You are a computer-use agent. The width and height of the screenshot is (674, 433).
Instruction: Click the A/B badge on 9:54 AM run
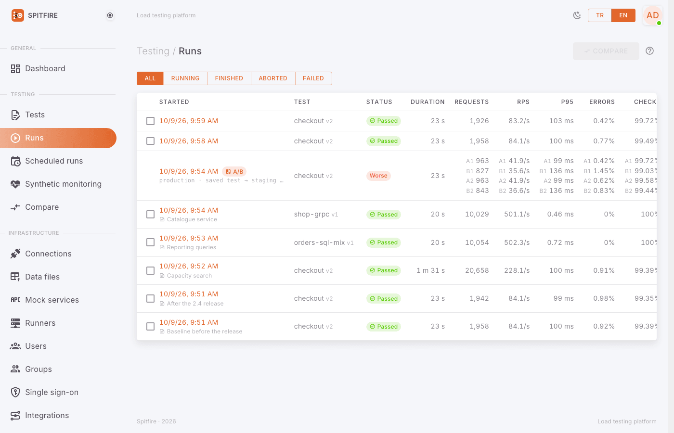pos(234,171)
